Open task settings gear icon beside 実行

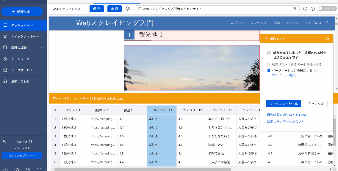(128, 9)
